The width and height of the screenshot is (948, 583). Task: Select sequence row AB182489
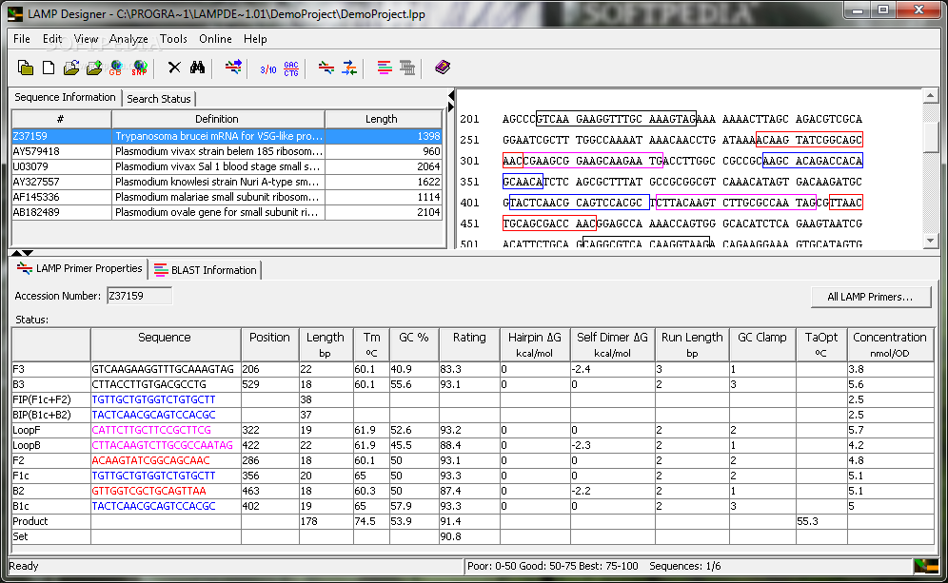click(227, 212)
